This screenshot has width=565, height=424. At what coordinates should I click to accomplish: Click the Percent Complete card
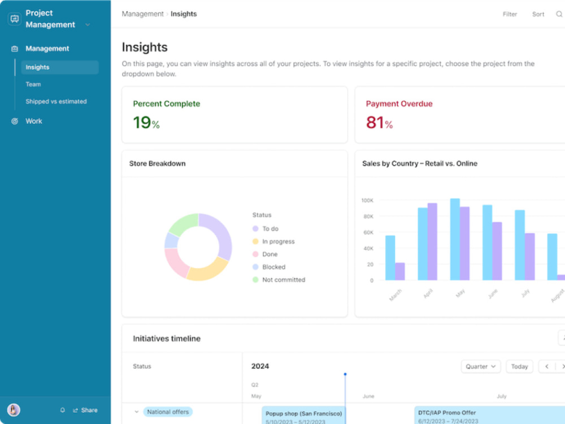(235, 115)
